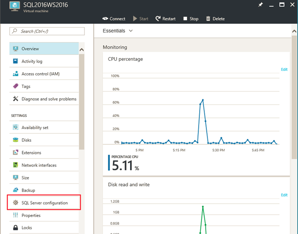This screenshot has height=234, width=298.
Task: Click the CPU spike peak data point
Action: coord(203,100)
